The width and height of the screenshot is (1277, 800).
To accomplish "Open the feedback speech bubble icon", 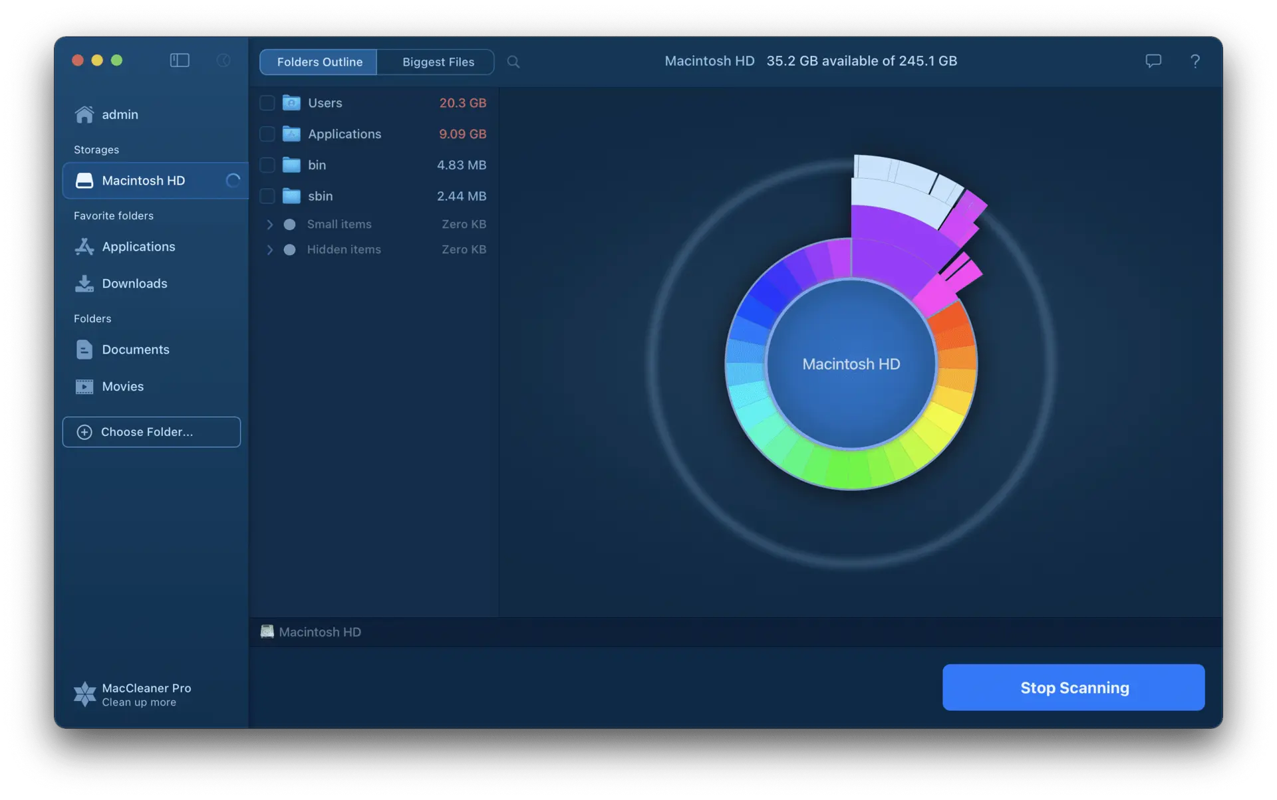I will point(1153,61).
